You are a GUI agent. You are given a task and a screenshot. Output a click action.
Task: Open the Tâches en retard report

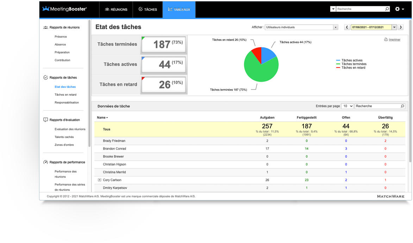65,95
